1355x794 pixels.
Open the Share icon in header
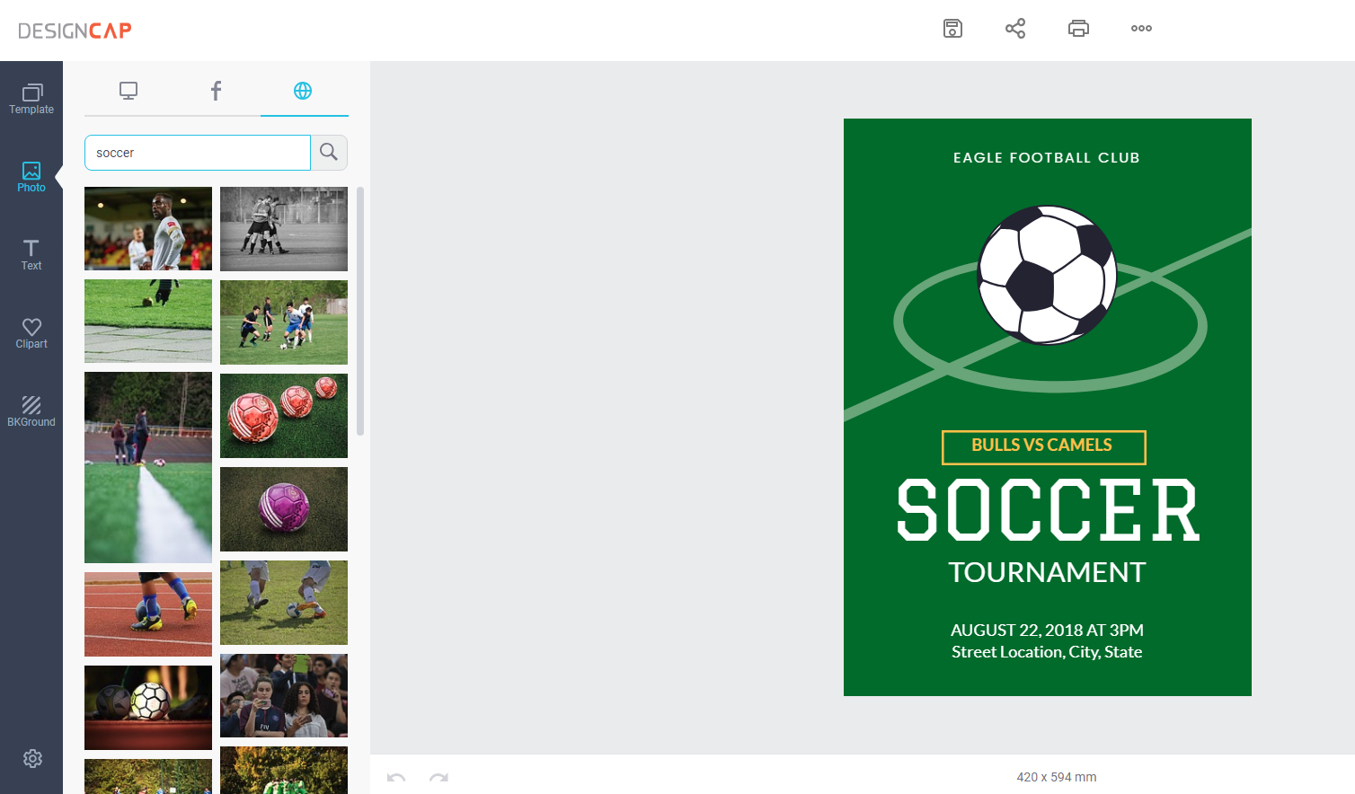1015,29
